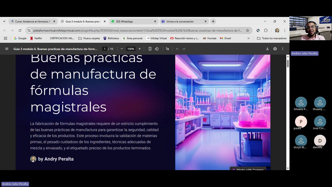Download the PDF file
This screenshot has height=187, width=332.
click(267, 49)
